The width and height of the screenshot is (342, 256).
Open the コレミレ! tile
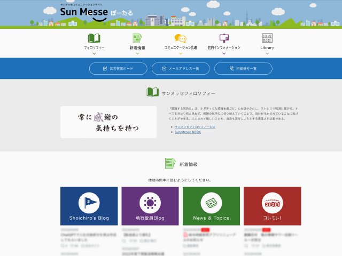pos(272,206)
